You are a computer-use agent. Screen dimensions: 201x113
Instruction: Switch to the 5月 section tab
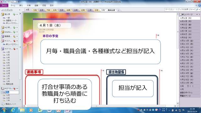coord(35,10)
